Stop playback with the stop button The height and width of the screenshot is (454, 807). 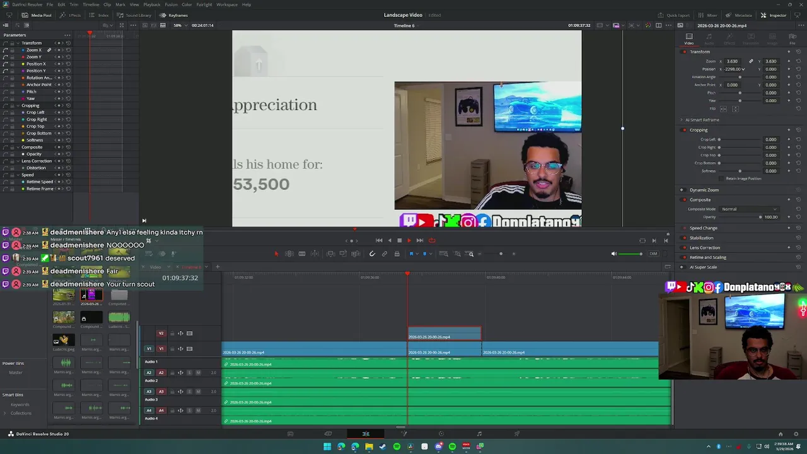pos(400,240)
